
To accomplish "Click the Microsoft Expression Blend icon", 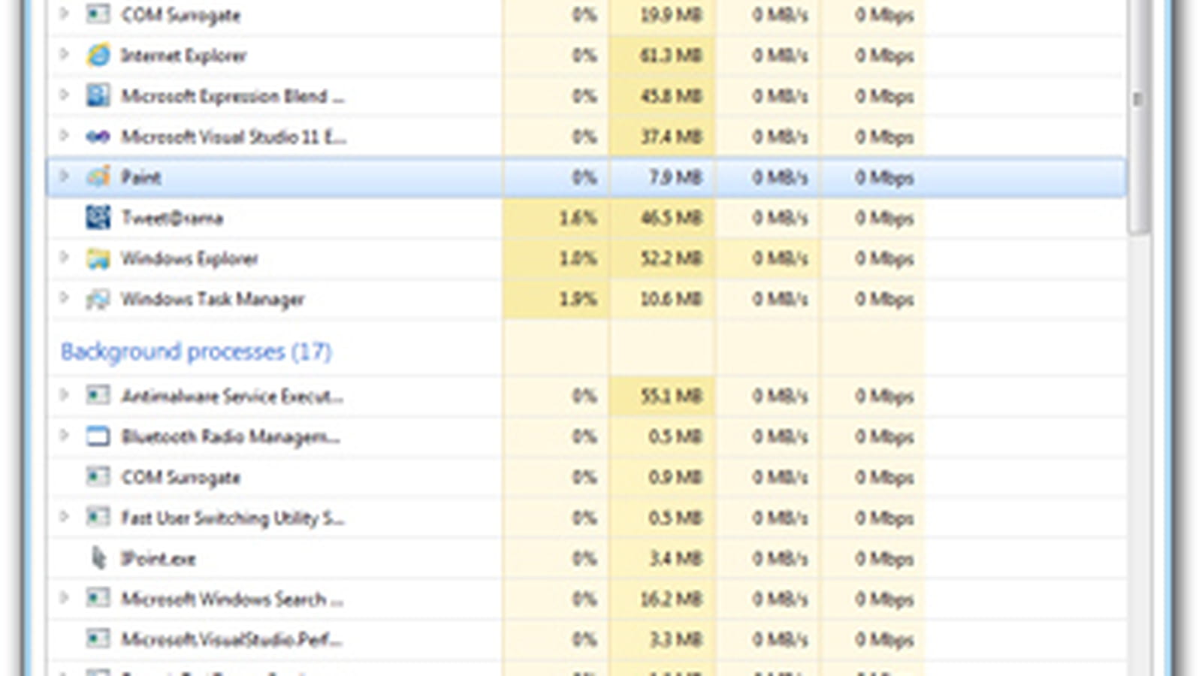I will [x=98, y=96].
